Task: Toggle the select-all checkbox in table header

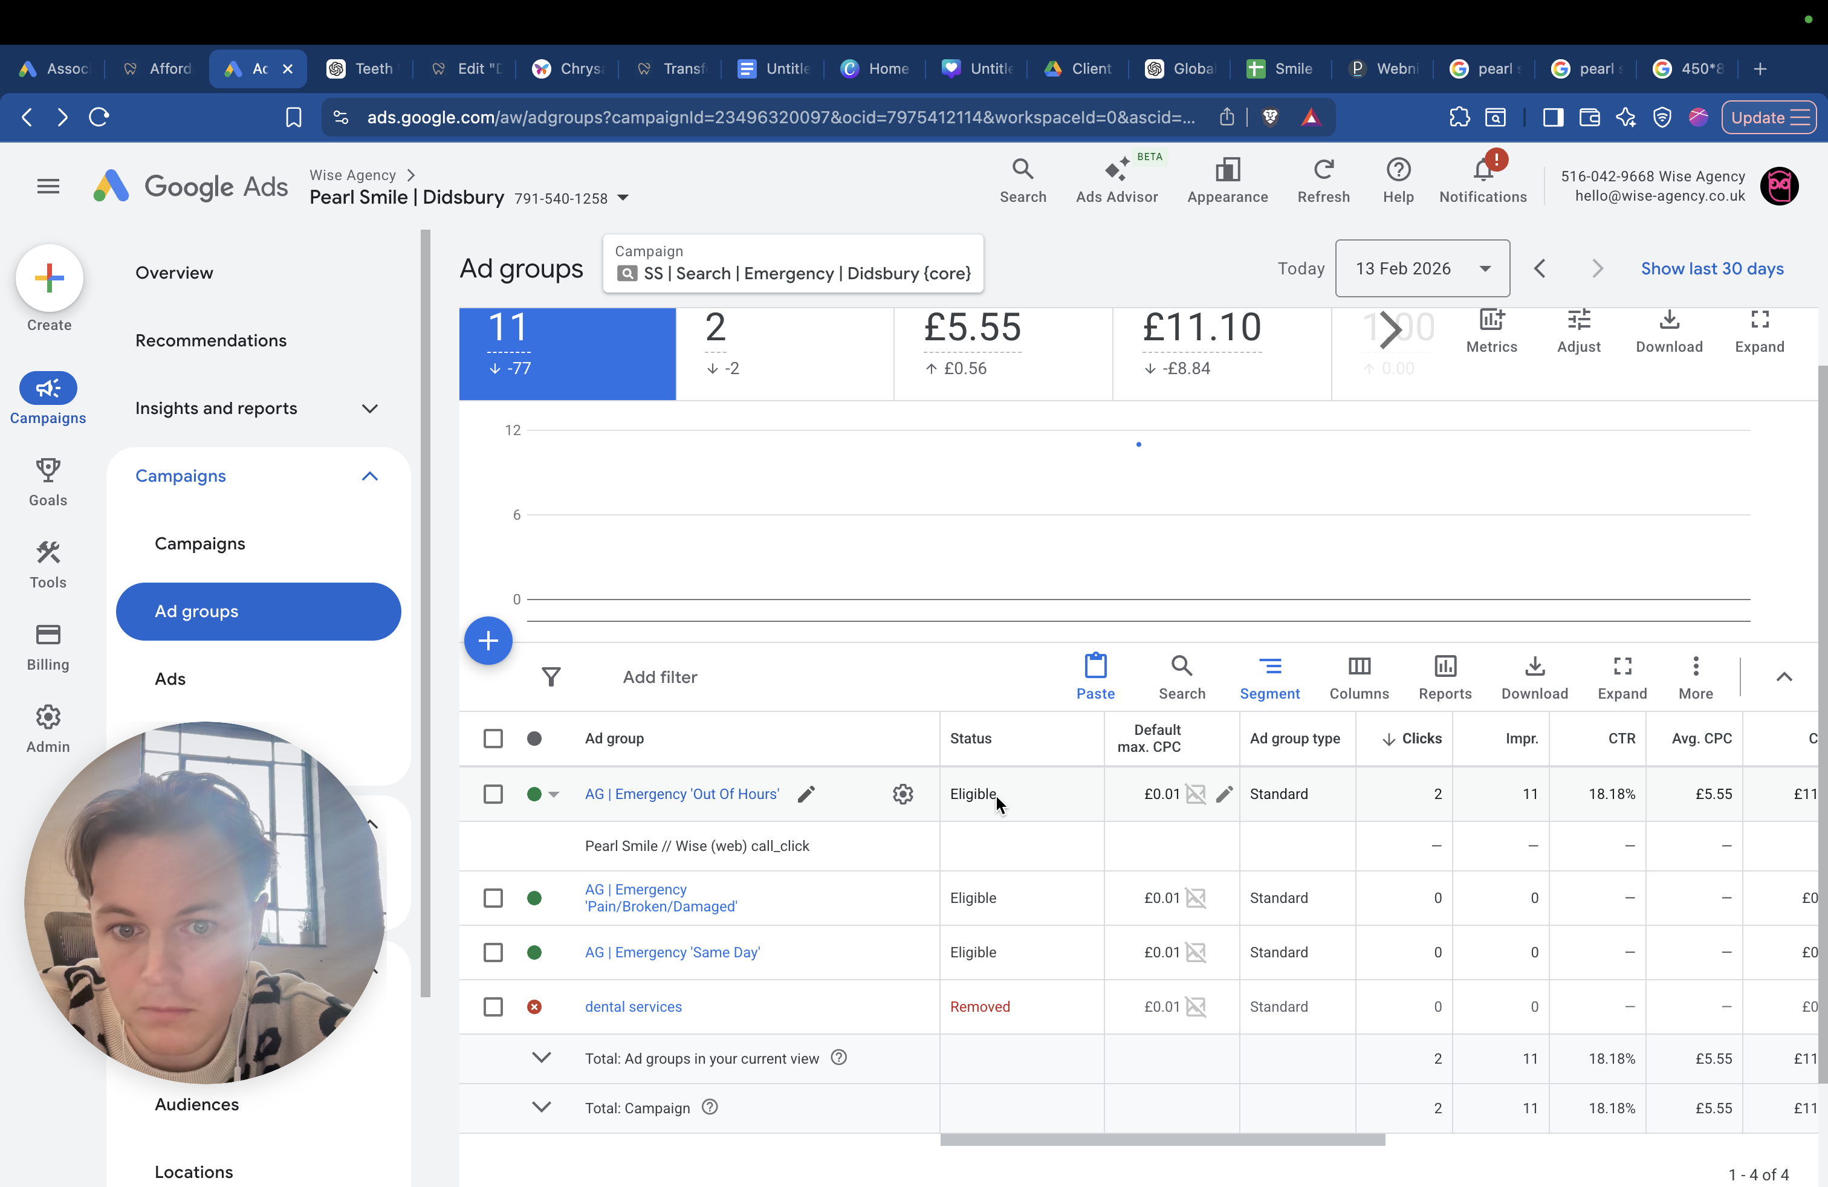Action: [x=493, y=739]
